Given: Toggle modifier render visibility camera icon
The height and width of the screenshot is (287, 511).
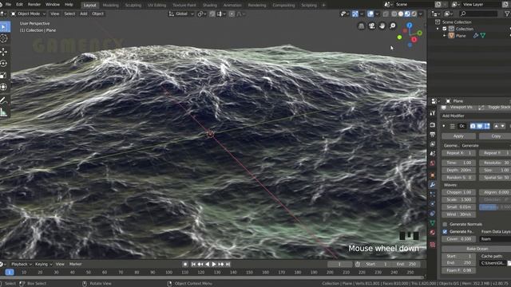Looking at the screenshot, I should [473, 126].
